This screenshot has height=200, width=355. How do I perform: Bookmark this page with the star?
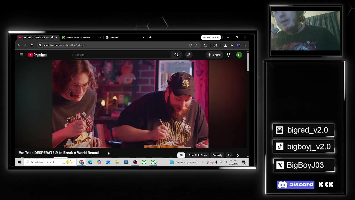(x=196, y=45)
